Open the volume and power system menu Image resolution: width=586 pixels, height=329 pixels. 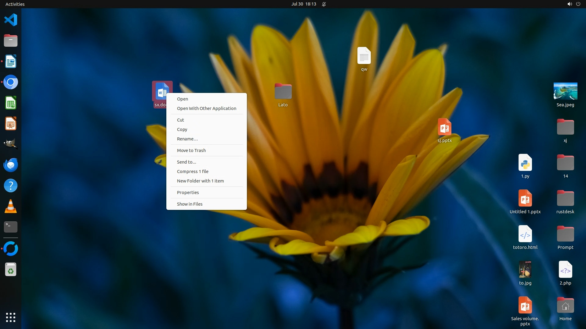pos(573,4)
